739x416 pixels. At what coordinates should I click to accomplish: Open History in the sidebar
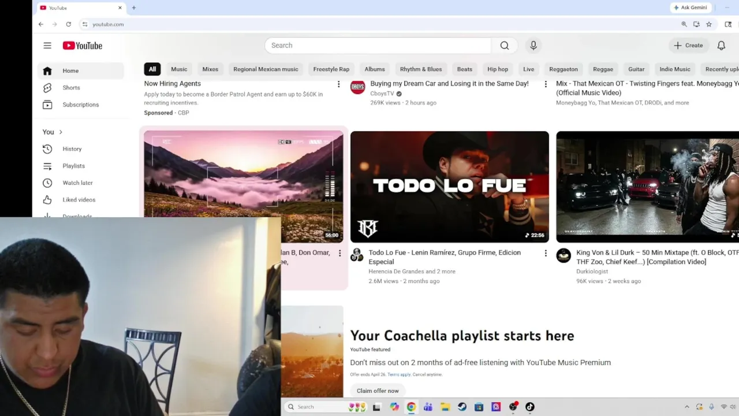(81, 149)
